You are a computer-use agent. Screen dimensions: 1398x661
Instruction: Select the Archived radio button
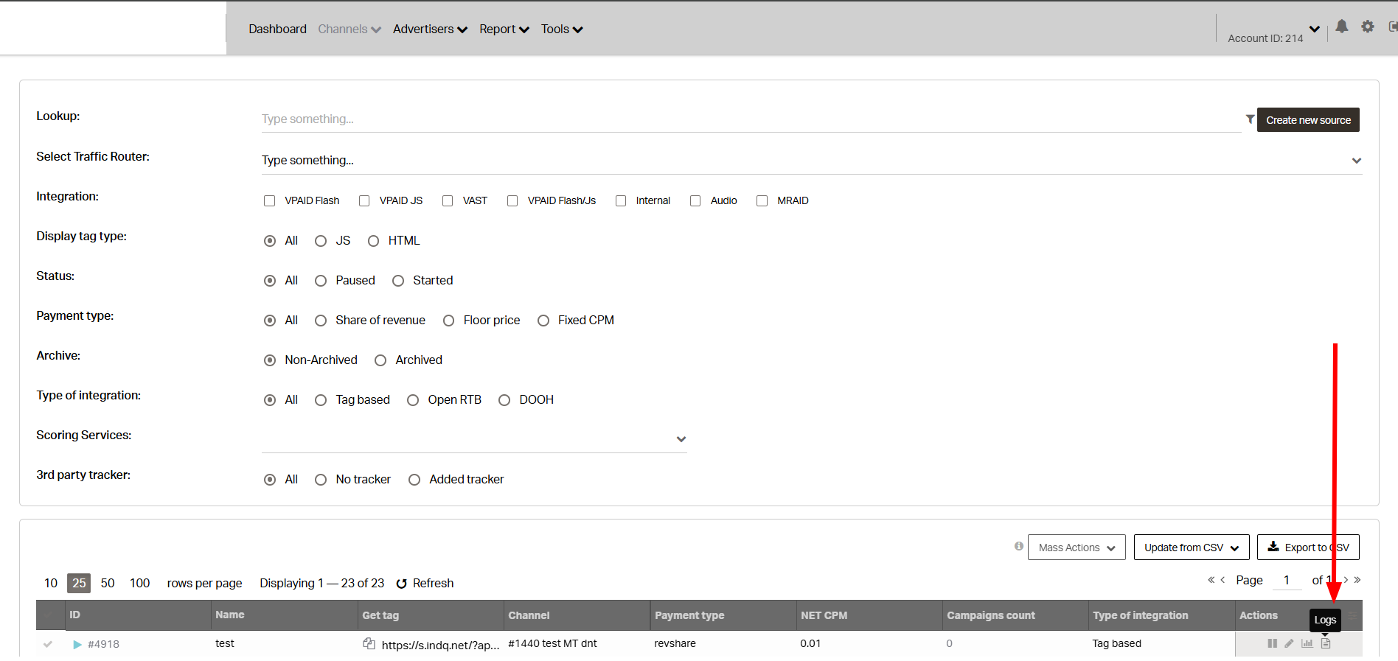tap(380, 360)
